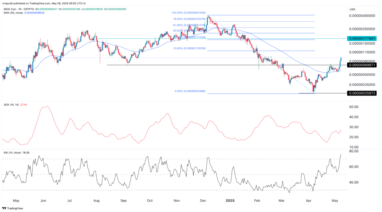Select the black 0.00000069971 price tag
Screen dimensions: 382x212
363,65
